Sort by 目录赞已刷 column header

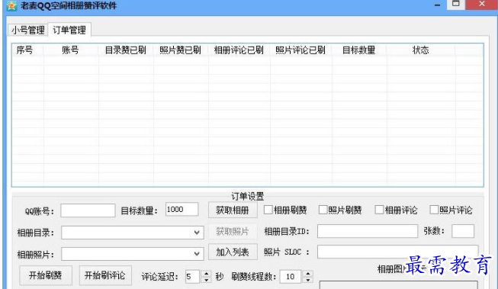click(126, 50)
